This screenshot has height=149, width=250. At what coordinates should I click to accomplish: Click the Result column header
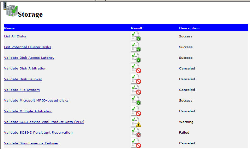coord(137,28)
